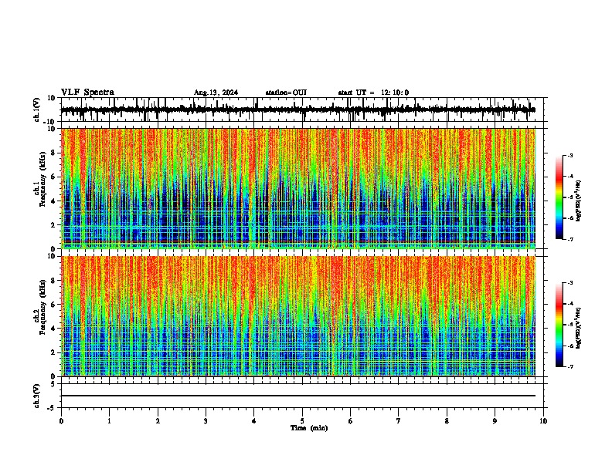Click the "-7" label on ch.2 color scale
This screenshot has height=472, width=612.
570,366
